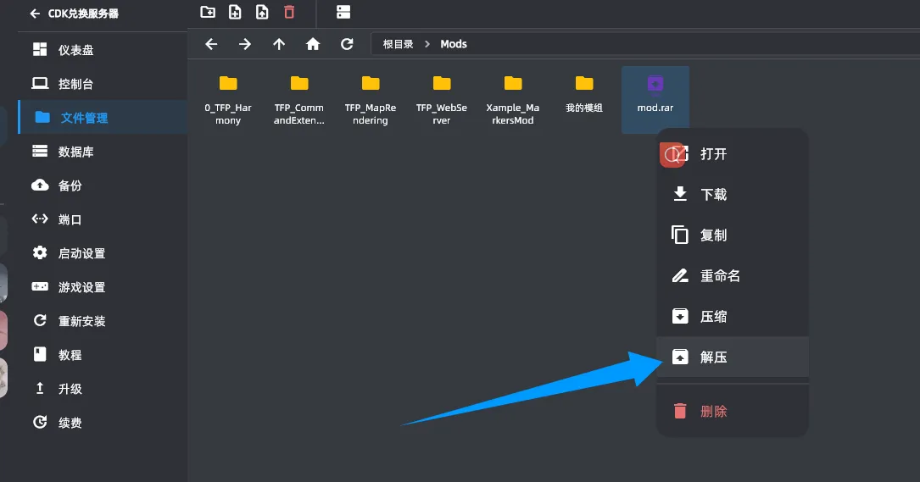Select the Xample_MarkersMod folder

(513, 100)
